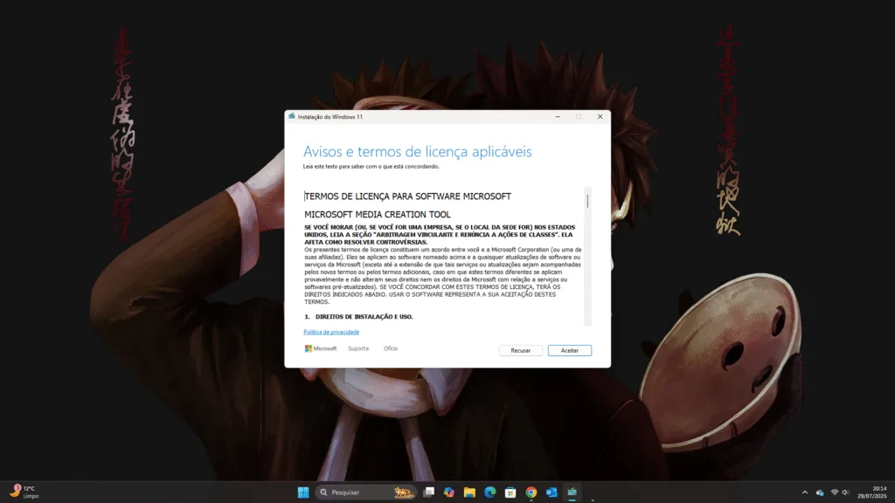Click the Windows 11 setup title bar icon
The image size is (895, 503).
pyautogui.click(x=292, y=116)
